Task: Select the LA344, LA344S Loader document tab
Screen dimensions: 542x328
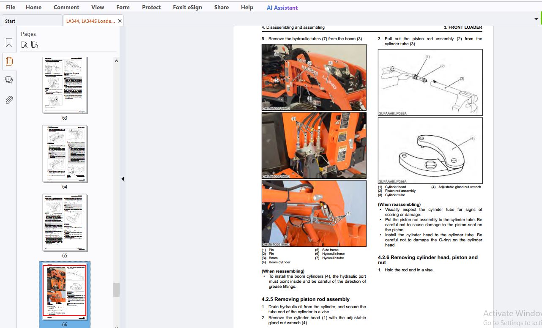Action: click(90, 21)
